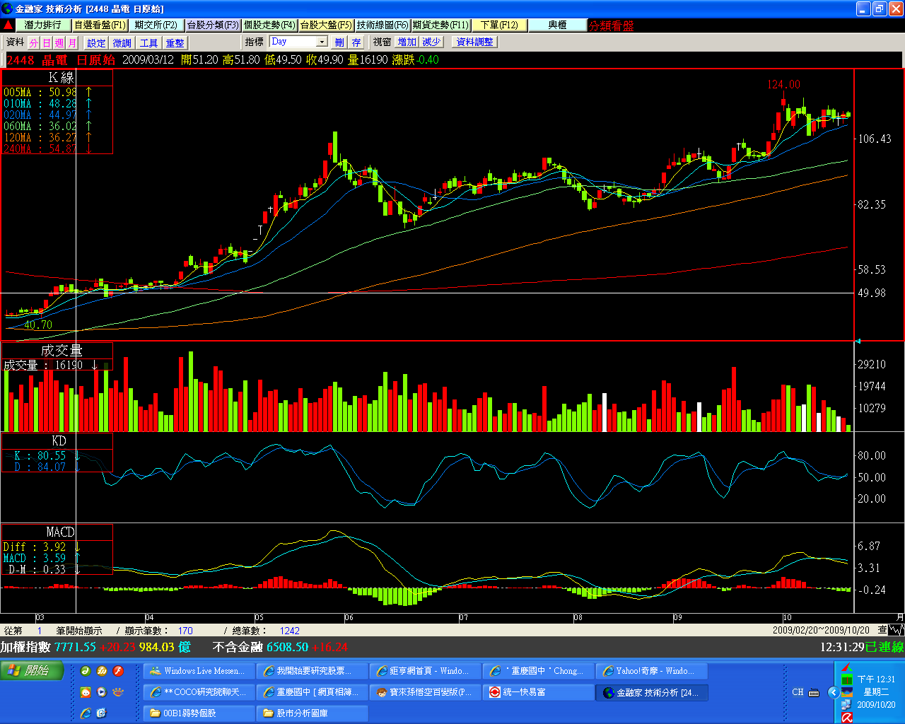The image size is (905, 724).
Task: Click the 微調 fine-tune button
Action: (122, 42)
